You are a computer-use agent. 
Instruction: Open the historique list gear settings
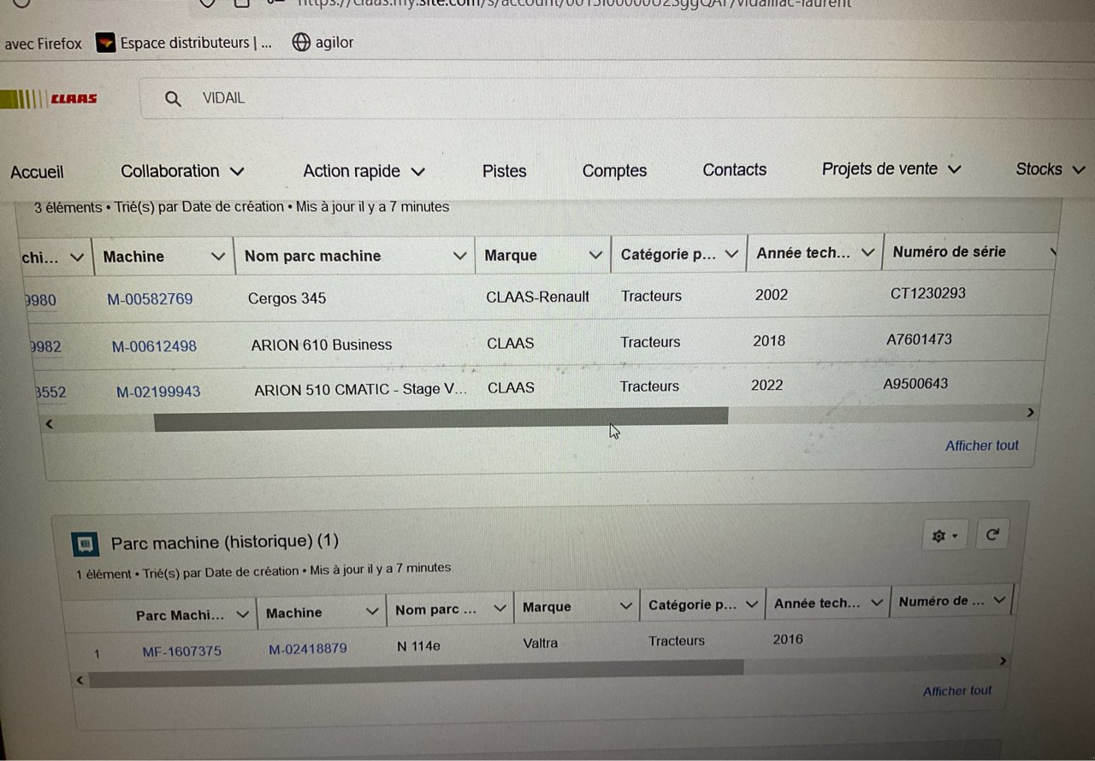coord(944,536)
